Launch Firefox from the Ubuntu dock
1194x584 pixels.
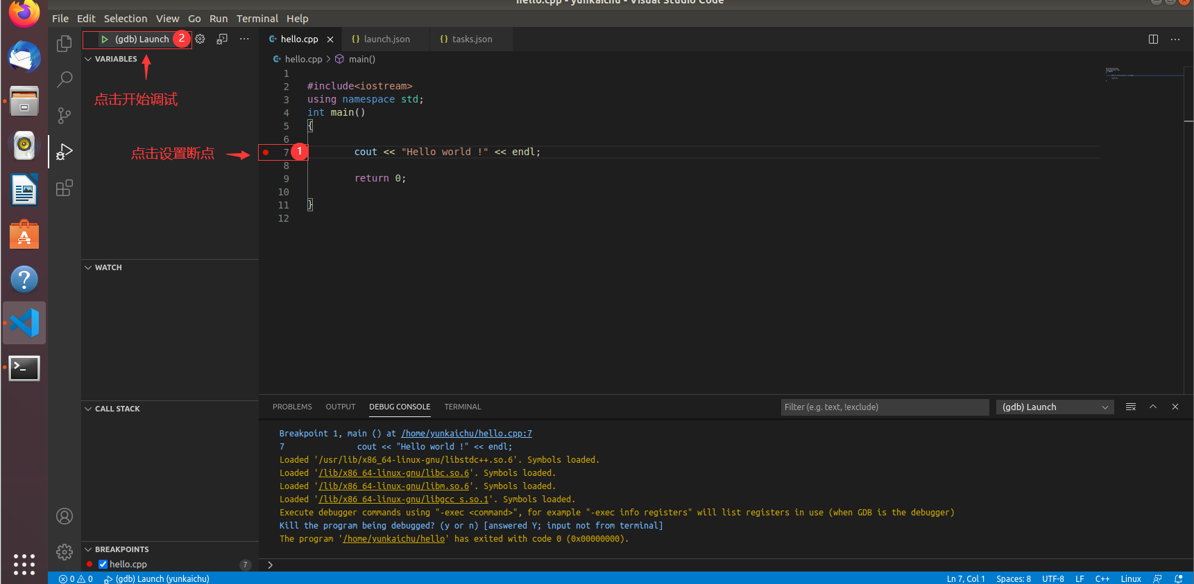click(x=24, y=12)
